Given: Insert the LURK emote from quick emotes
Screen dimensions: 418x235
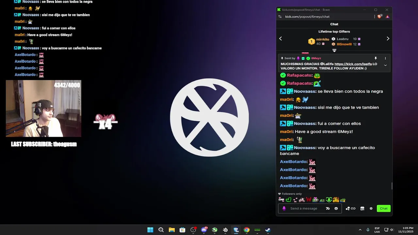Looking at the screenshot, I should point(281,200).
